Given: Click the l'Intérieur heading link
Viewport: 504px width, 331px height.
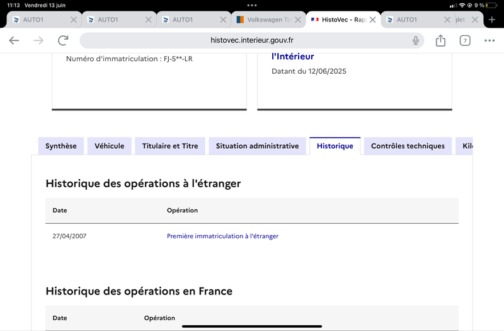Looking at the screenshot, I should [292, 56].
